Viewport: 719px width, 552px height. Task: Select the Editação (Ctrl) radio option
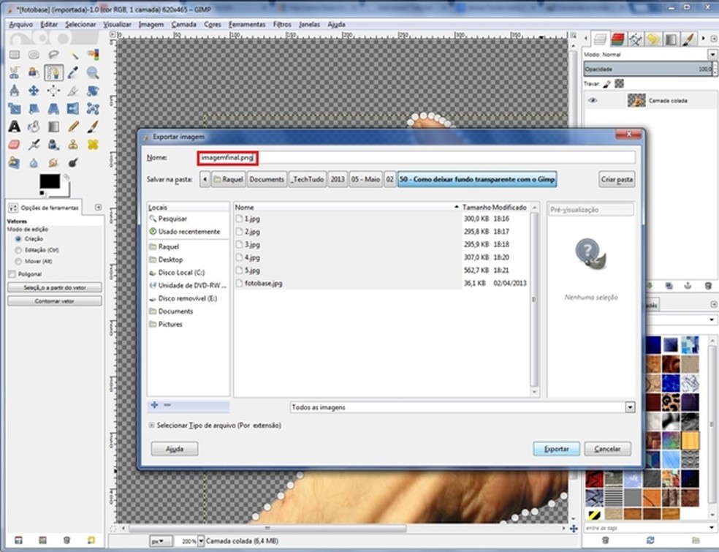(18, 250)
